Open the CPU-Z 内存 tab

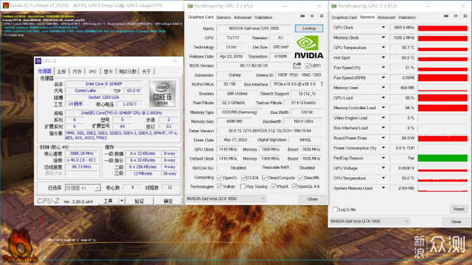pyautogui.click(x=77, y=71)
